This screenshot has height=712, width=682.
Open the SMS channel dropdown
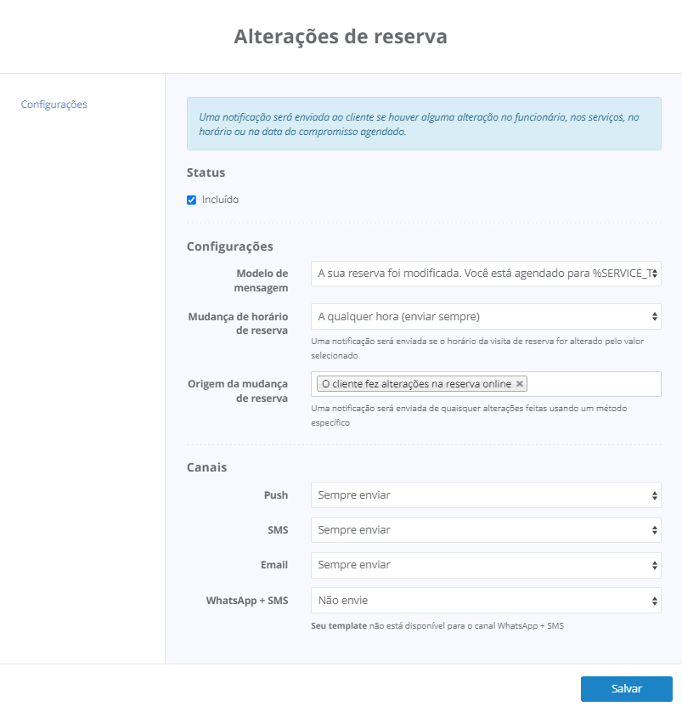[486, 530]
